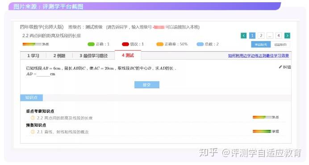Open page 2 in pagination

tap(261, 36)
